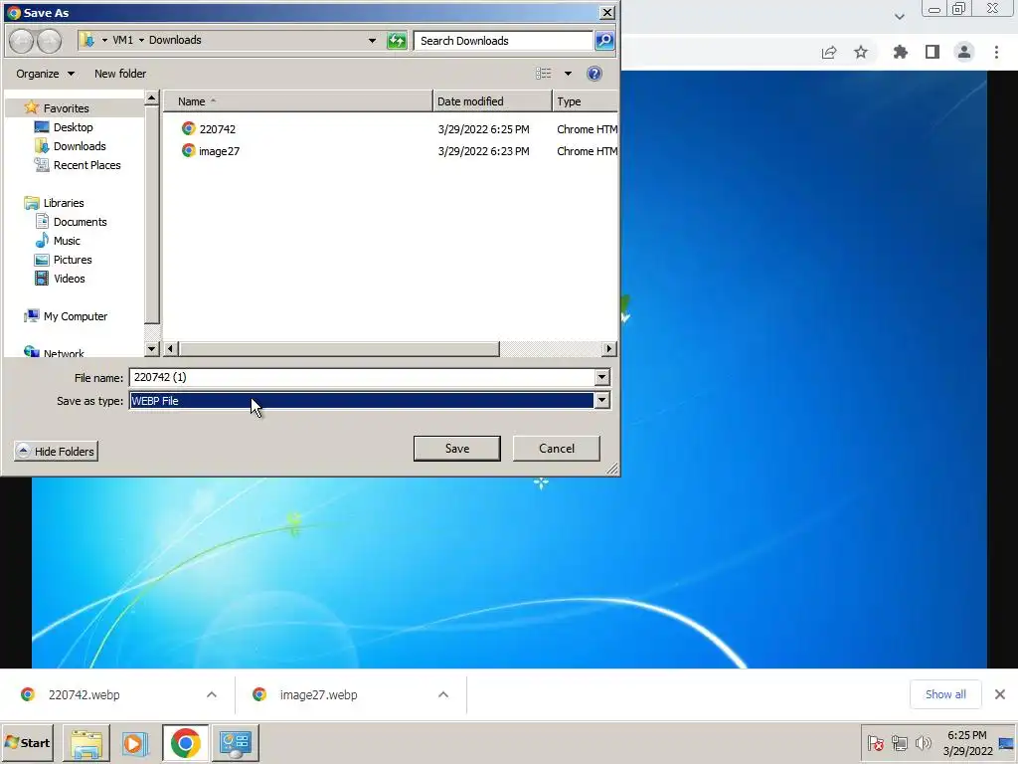
Task: Open the File name dropdown arrow
Action: pyautogui.click(x=601, y=377)
